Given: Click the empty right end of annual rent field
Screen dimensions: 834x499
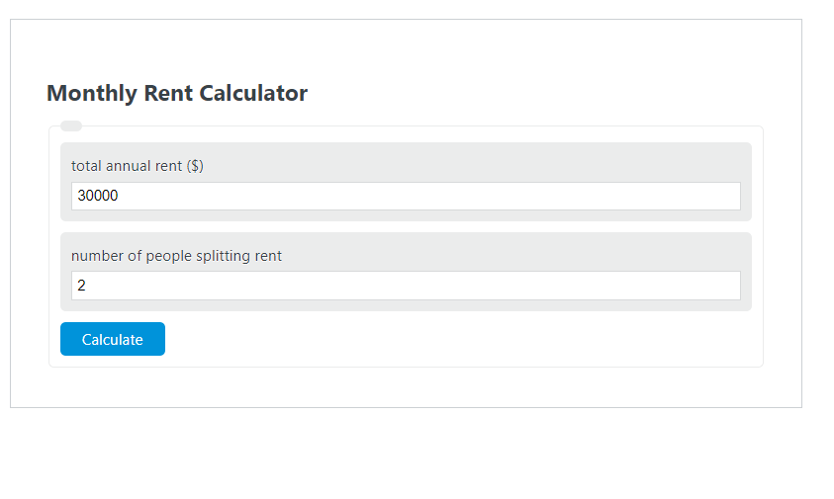Looking at the screenshot, I should pos(693,196).
